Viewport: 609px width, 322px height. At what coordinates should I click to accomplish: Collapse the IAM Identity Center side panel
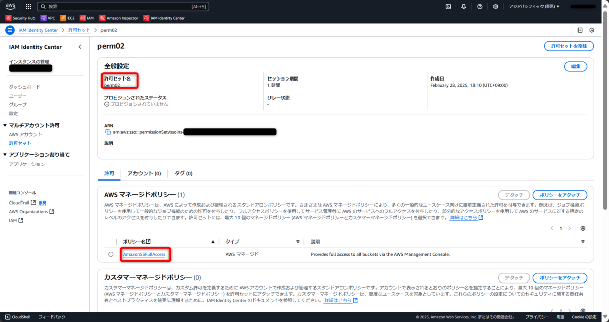tap(80, 47)
